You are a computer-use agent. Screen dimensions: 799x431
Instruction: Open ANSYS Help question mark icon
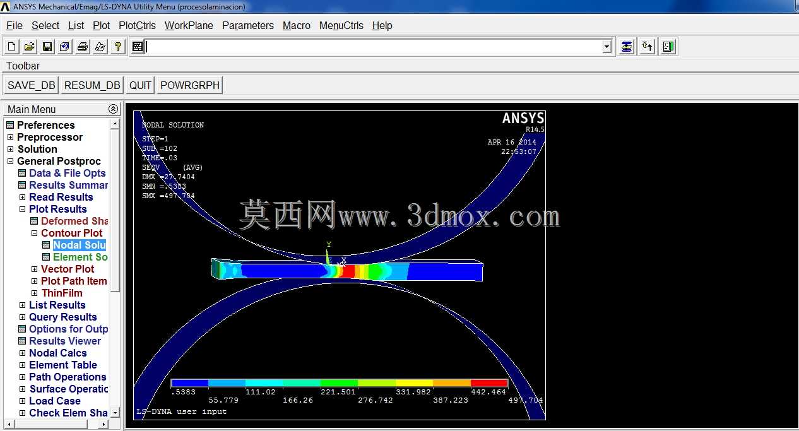click(x=118, y=47)
